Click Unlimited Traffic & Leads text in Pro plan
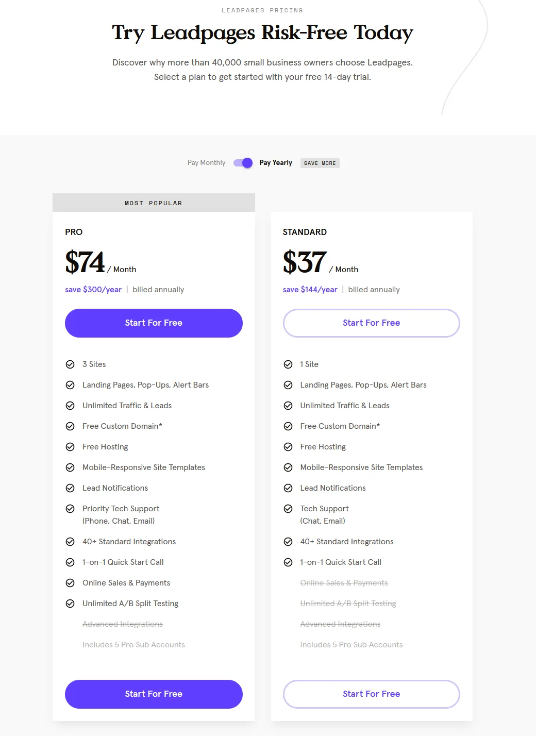The height and width of the screenshot is (736, 536). [x=127, y=406]
